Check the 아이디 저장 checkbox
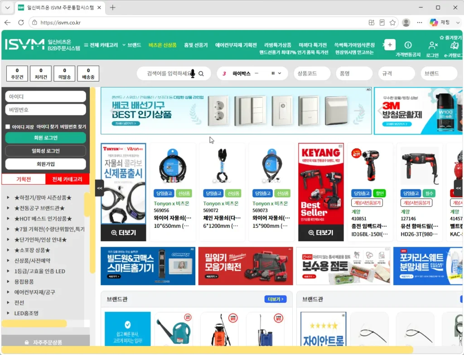464x355 pixels. [8, 127]
